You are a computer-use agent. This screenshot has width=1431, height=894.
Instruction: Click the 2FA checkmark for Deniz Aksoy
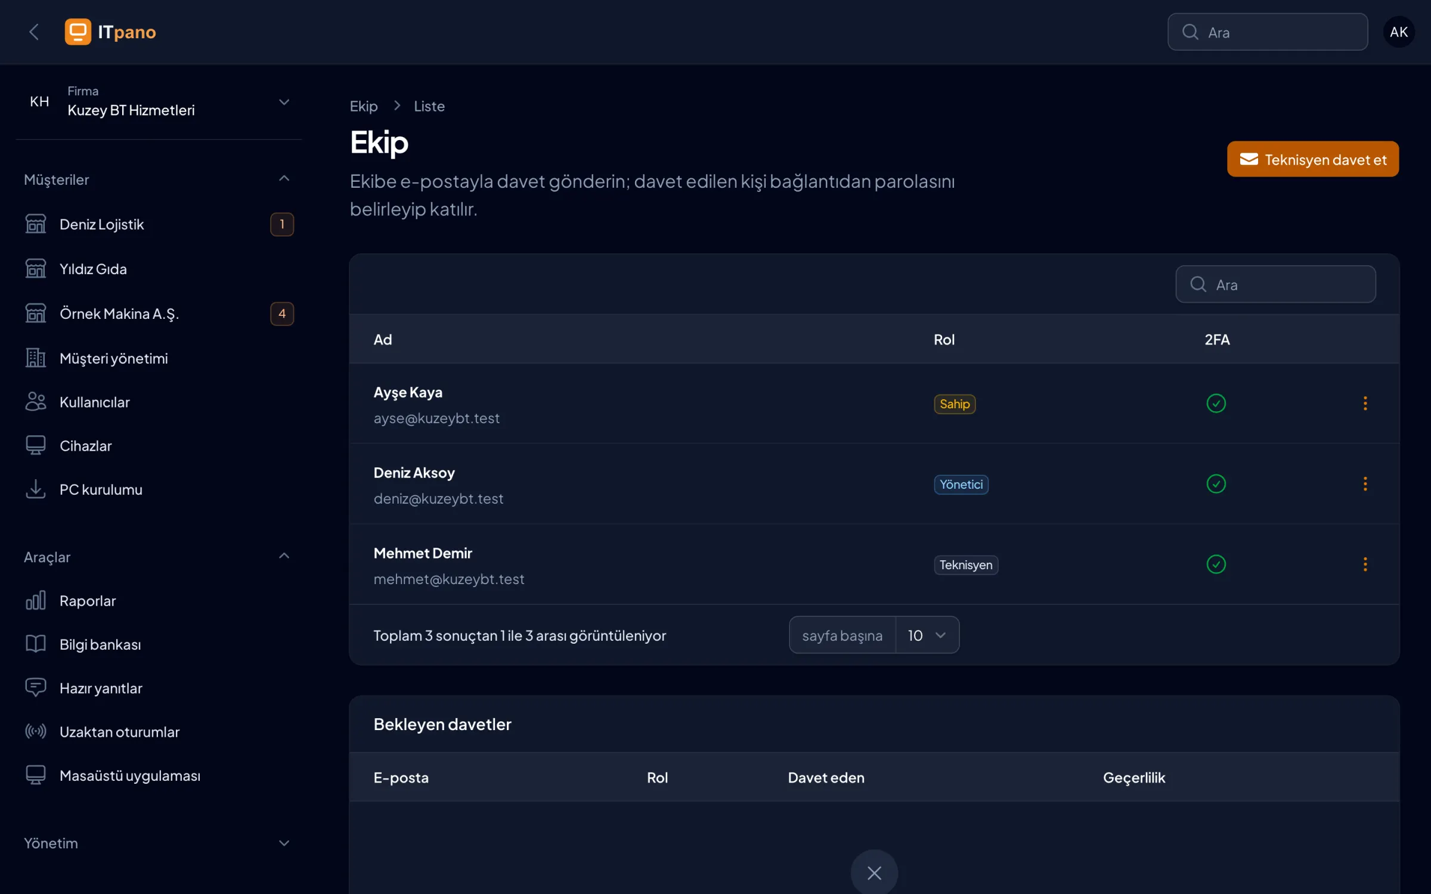click(1216, 484)
